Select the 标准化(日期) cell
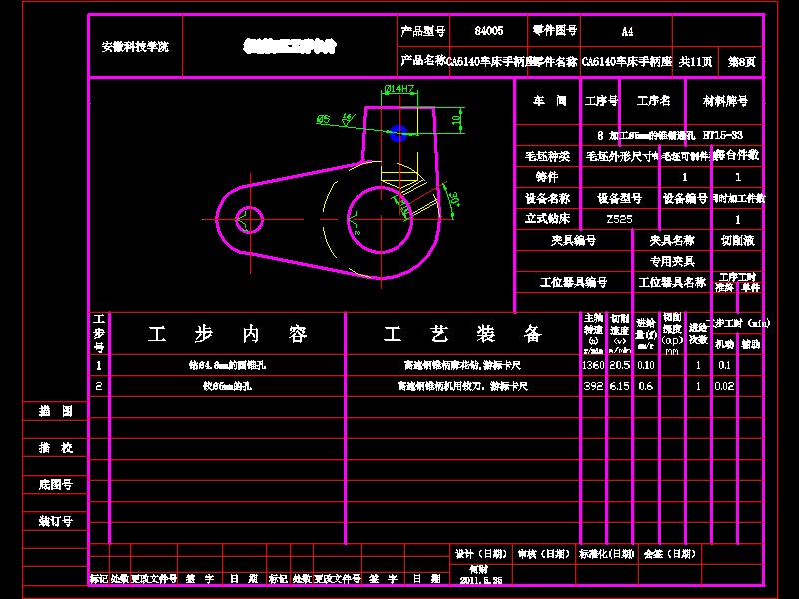Screen dimensions: 799x599 (607, 554)
